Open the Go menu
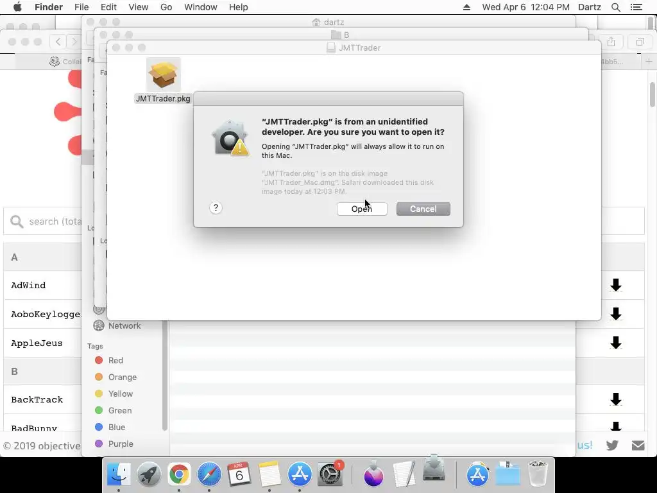The image size is (657, 493). (x=166, y=7)
